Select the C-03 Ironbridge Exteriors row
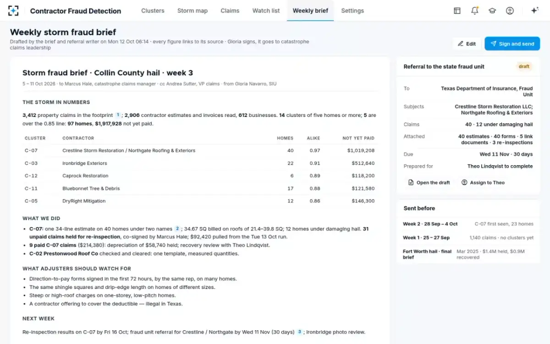Image resolution: width=550 pixels, height=344 pixels. coord(199,163)
